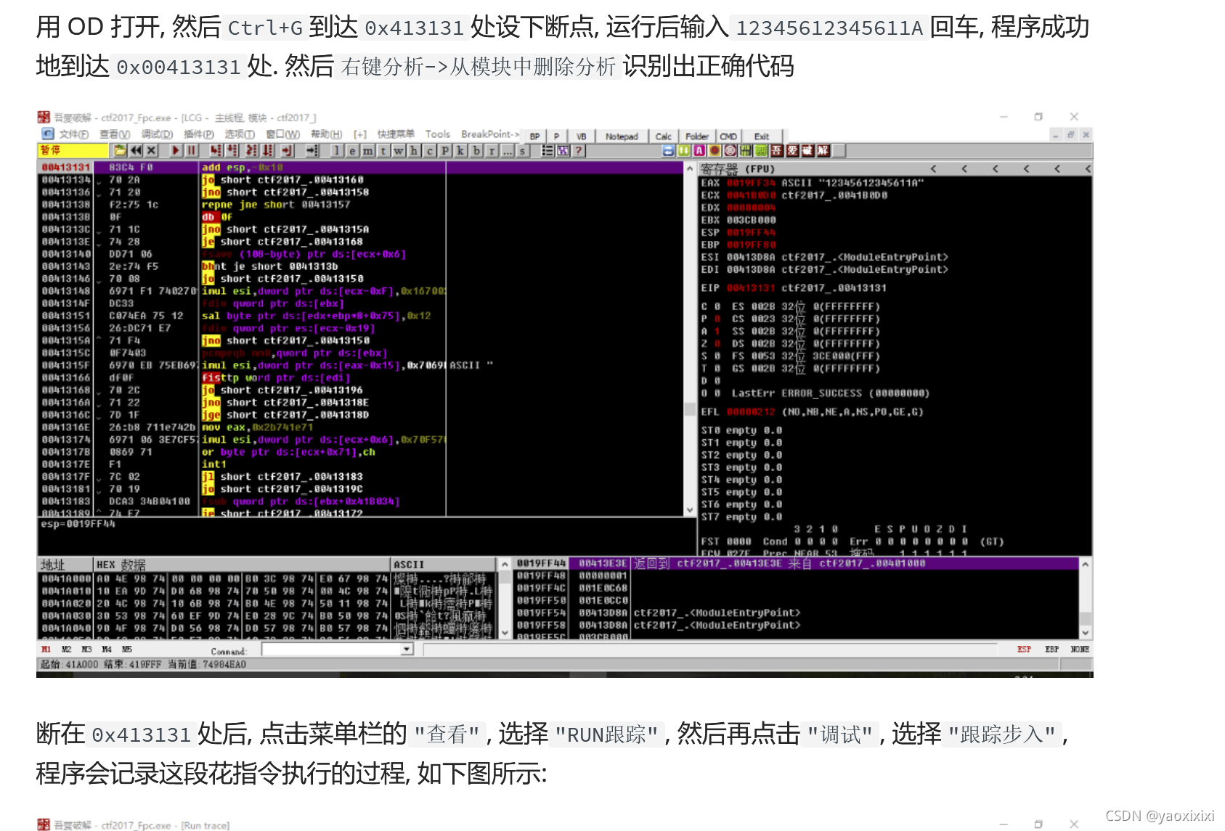The height and width of the screenshot is (831, 1225).
Task: Open the 文件(F) menu
Action: click(x=73, y=134)
